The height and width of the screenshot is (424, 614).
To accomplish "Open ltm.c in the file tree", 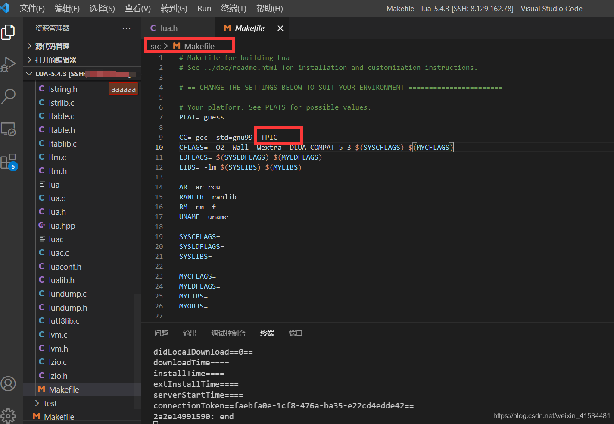I will click(57, 157).
